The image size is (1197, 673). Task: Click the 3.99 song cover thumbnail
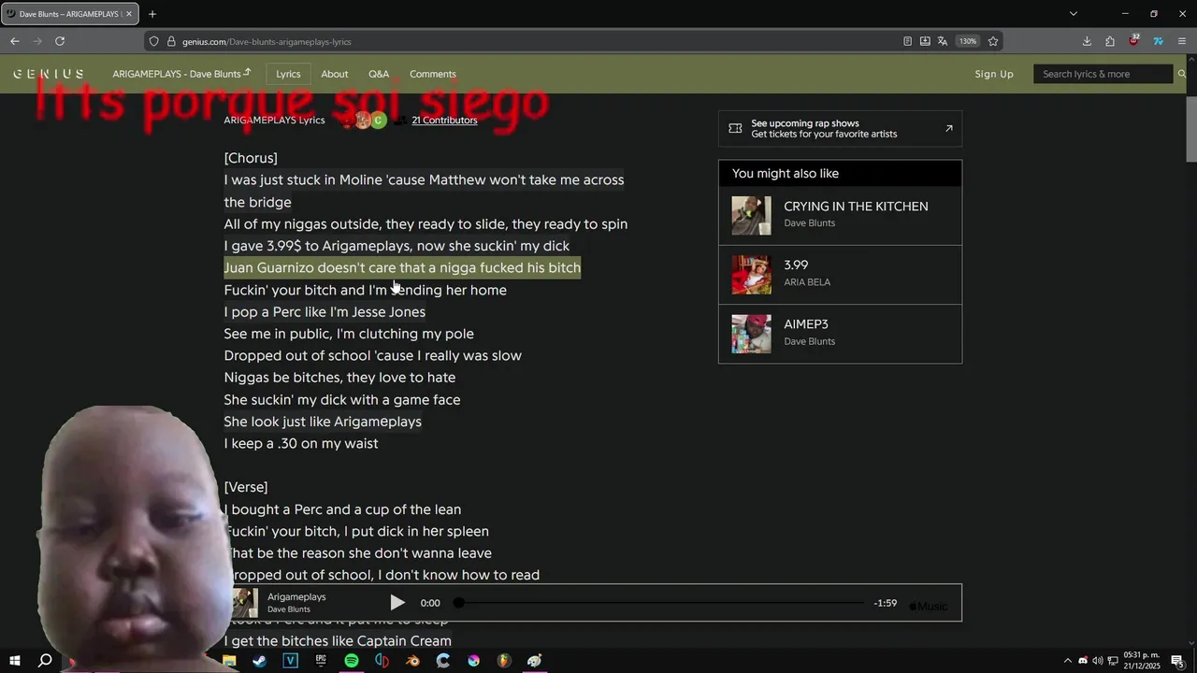752,275
